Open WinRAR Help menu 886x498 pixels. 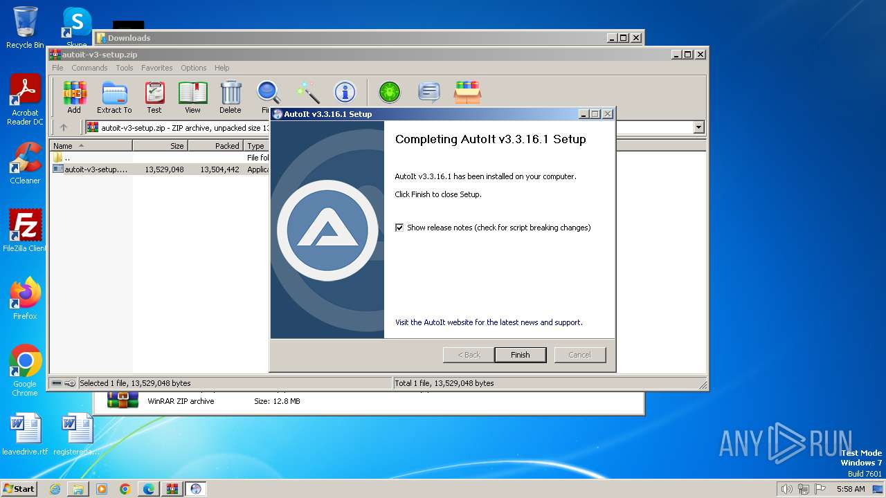point(221,68)
